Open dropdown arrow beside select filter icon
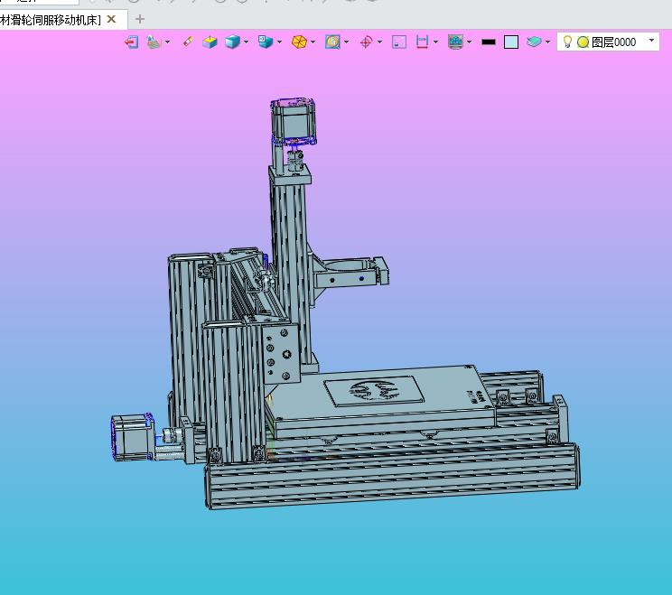This screenshot has height=595, width=672. pyautogui.click(x=167, y=42)
